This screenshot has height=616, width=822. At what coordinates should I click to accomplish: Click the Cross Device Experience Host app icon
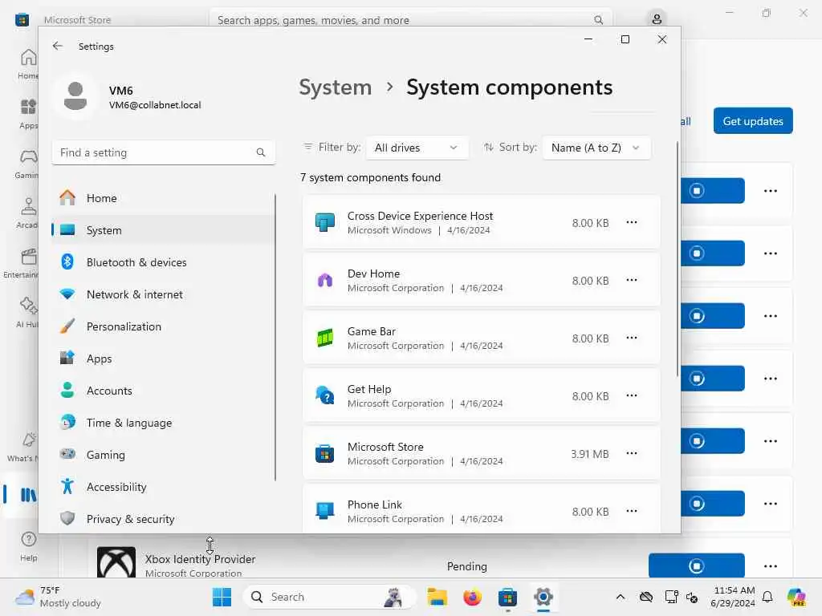[325, 222]
